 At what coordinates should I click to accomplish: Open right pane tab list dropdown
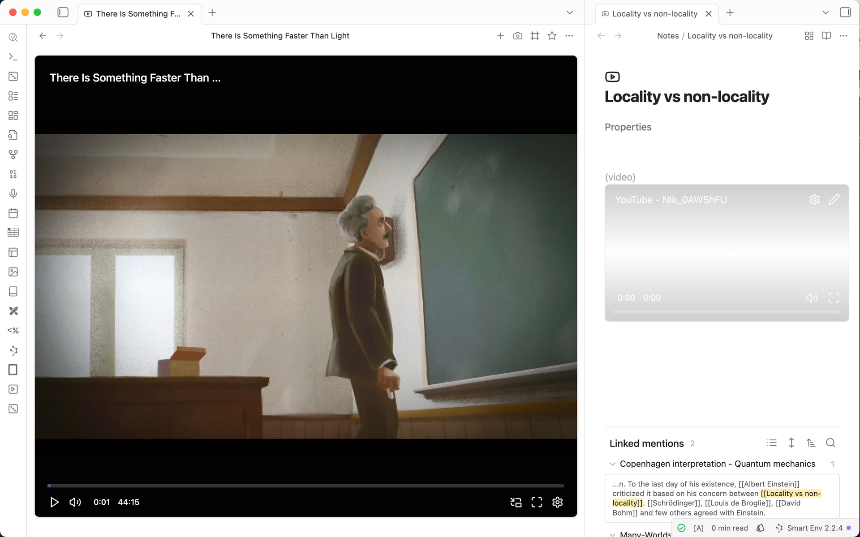(x=826, y=13)
